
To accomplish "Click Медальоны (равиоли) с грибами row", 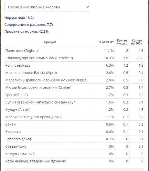I will pyautogui.click(x=74, y=80).
